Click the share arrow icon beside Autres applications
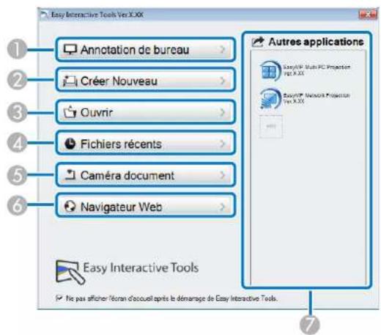 pos(258,42)
